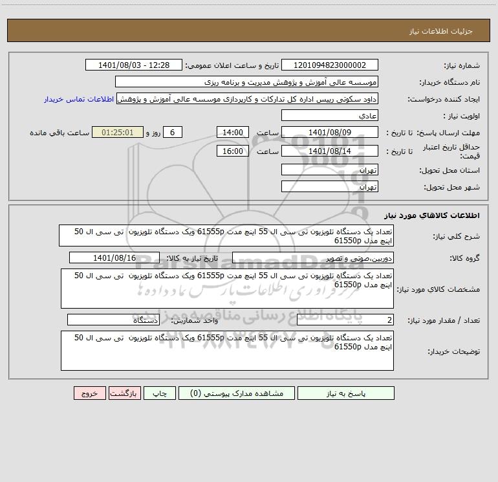Click the 'اولویت نیاز :' label
The width and height of the screenshot is (498, 482).
click(x=461, y=116)
